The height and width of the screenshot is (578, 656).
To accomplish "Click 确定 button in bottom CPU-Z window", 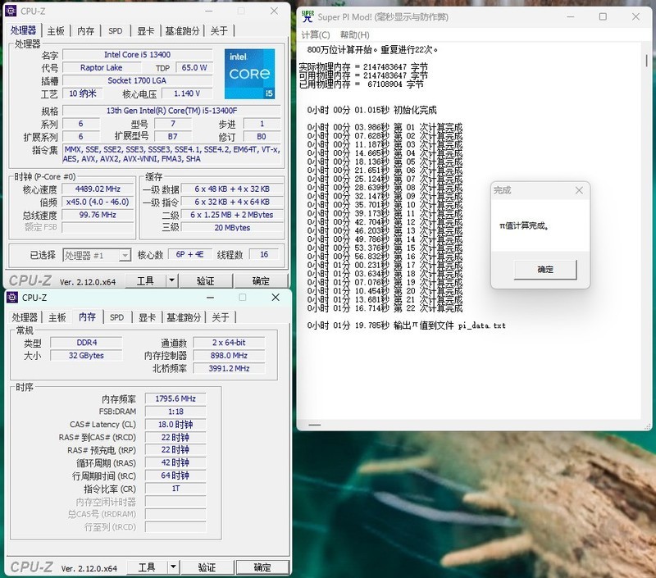I will click(262, 567).
